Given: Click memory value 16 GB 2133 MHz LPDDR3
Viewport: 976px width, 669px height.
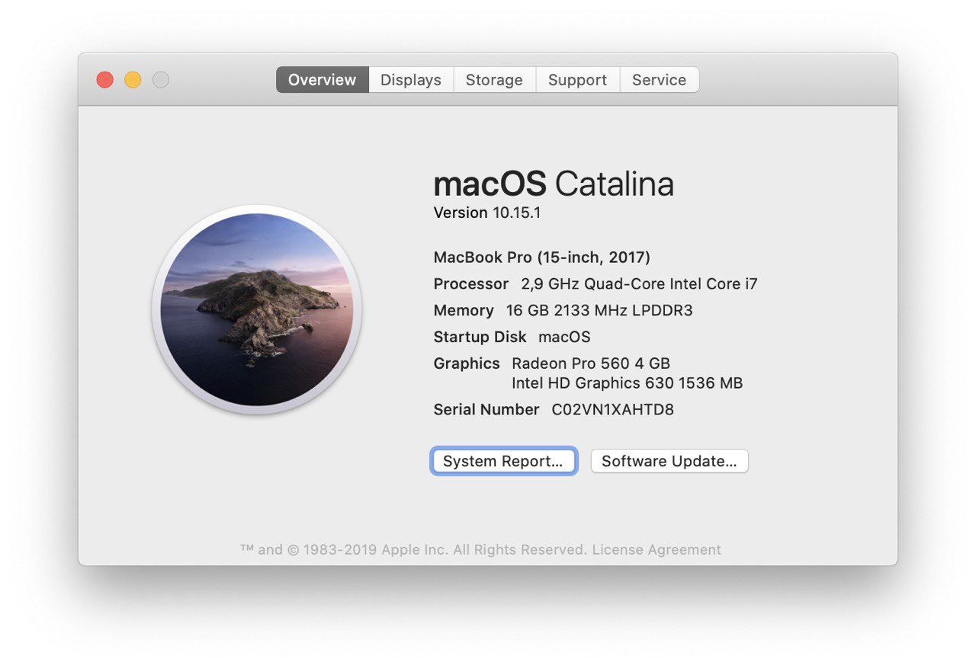Looking at the screenshot, I should click(x=599, y=310).
